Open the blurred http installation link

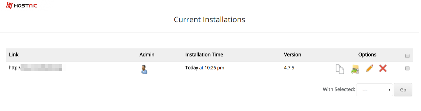click(36, 68)
